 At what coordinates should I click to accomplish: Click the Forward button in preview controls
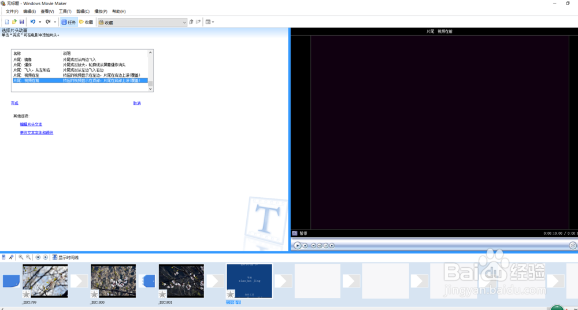click(332, 245)
